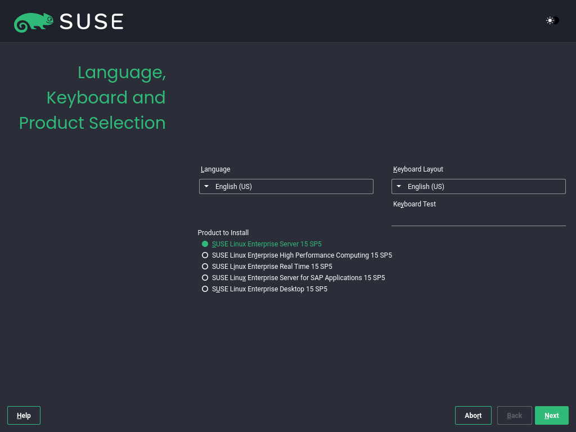Click the Keyboard Test label

pos(414,204)
